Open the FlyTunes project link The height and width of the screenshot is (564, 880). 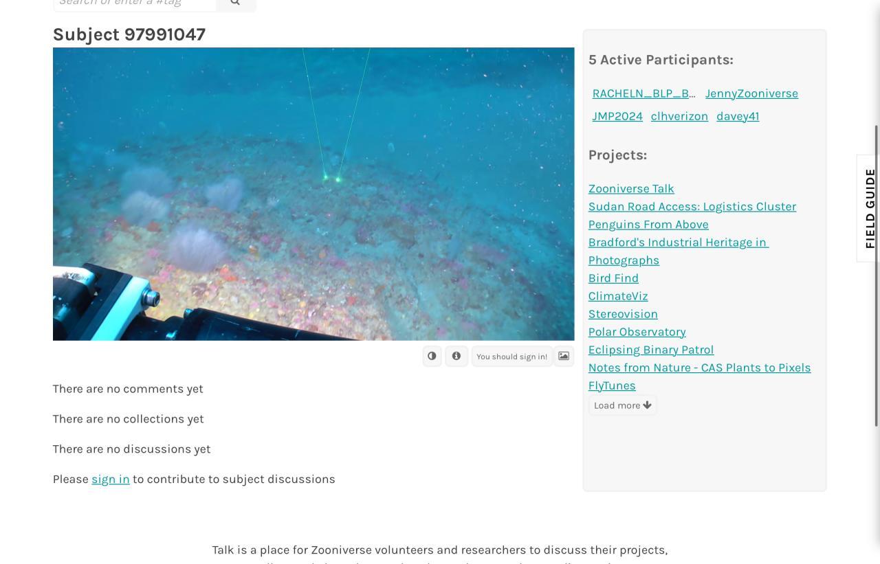pos(612,385)
